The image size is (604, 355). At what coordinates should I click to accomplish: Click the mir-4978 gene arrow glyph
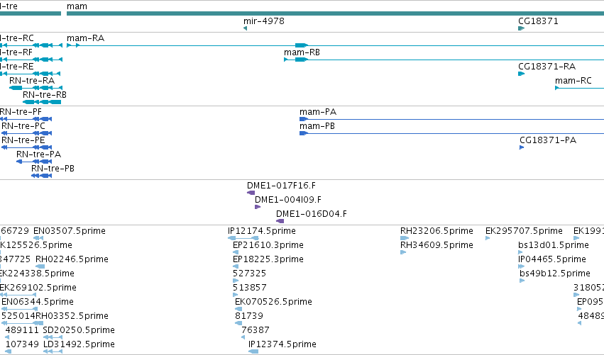[245, 28]
